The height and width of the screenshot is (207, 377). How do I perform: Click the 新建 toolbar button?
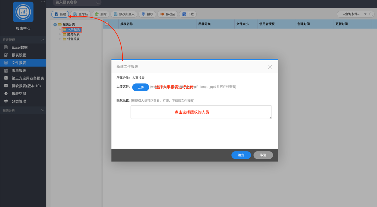(60, 14)
